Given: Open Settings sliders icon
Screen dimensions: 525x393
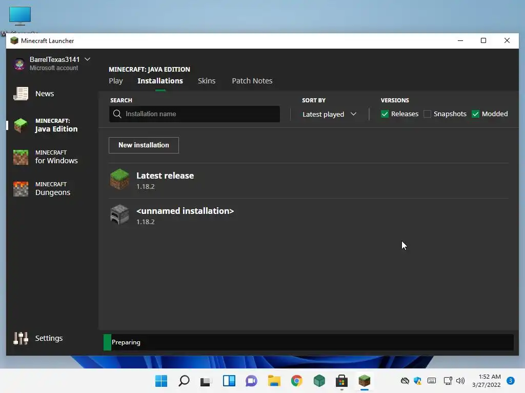Looking at the screenshot, I should 21,338.
